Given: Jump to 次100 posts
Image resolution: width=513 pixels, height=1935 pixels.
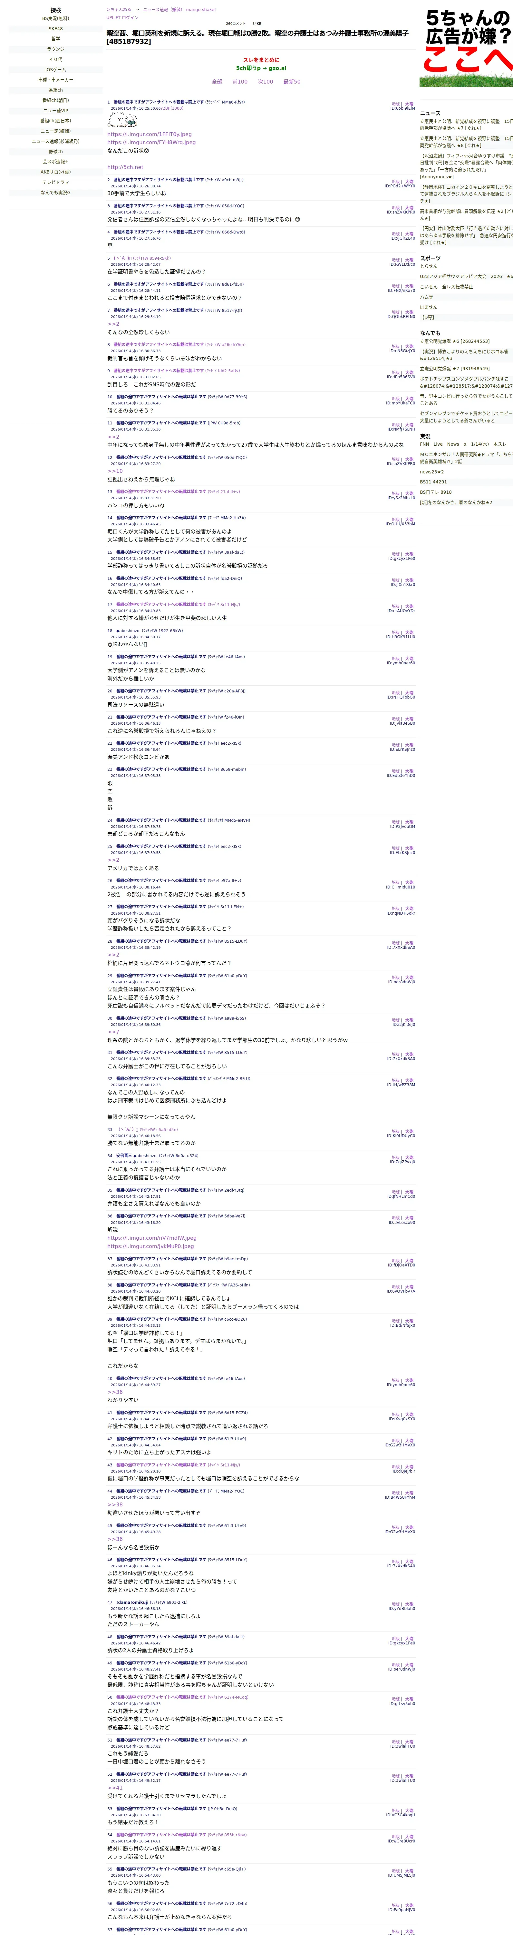Looking at the screenshot, I should pos(265,82).
